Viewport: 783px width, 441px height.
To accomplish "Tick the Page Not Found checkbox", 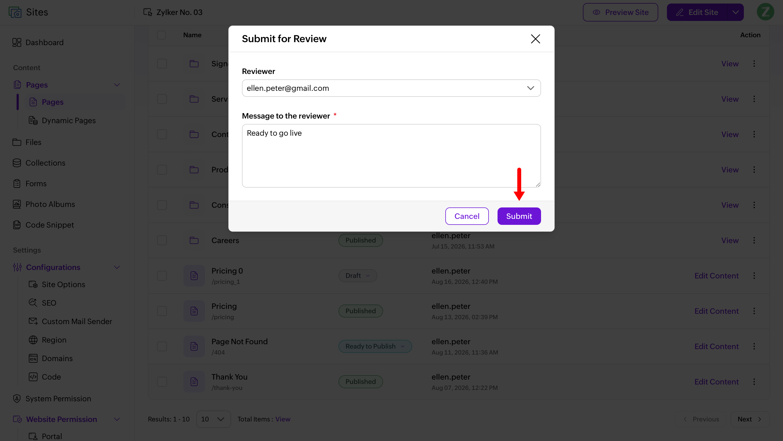I will click(162, 346).
